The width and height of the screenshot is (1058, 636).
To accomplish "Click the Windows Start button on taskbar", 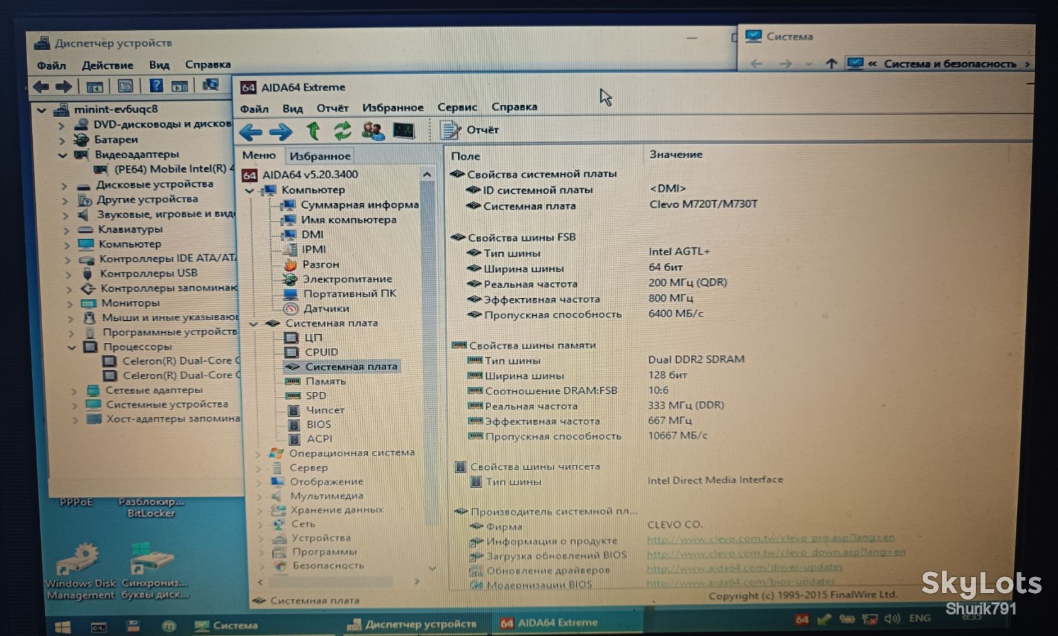I will click(x=63, y=627).
